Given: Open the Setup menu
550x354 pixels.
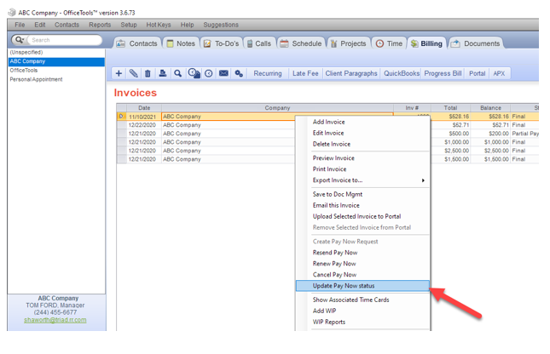Looking at the screenshot, I should tap(129, 25).
